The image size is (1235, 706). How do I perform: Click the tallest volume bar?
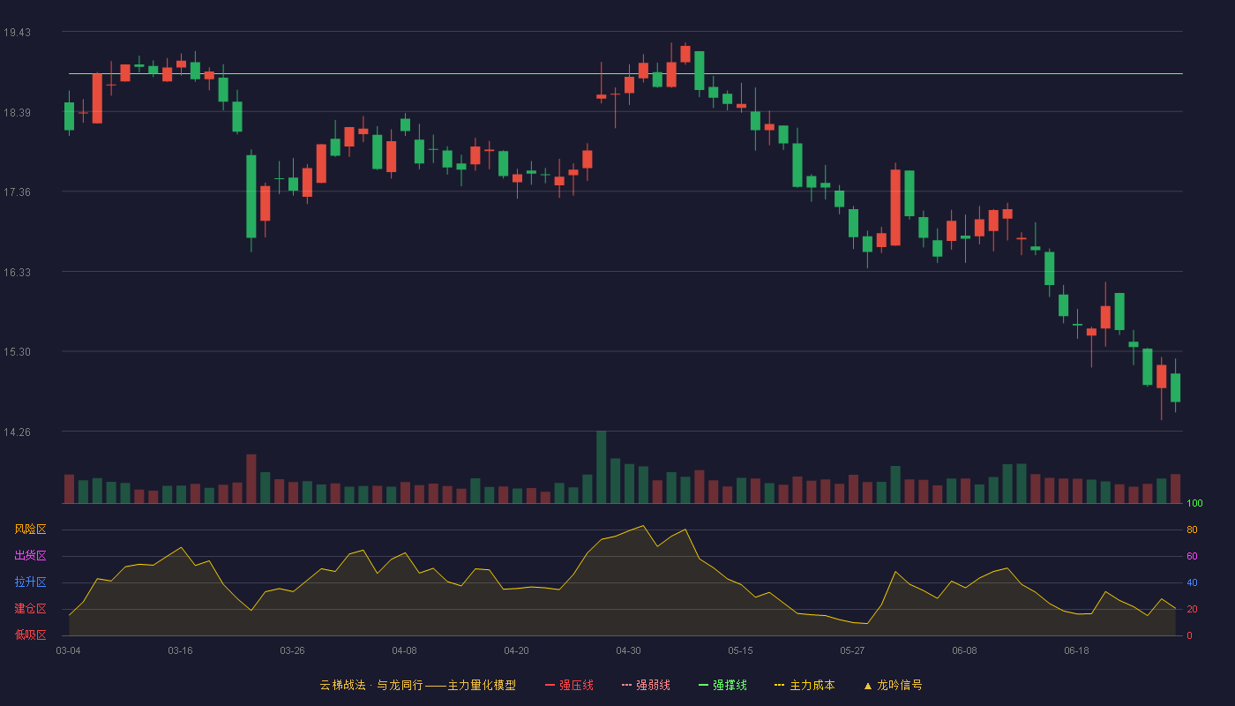602,467
